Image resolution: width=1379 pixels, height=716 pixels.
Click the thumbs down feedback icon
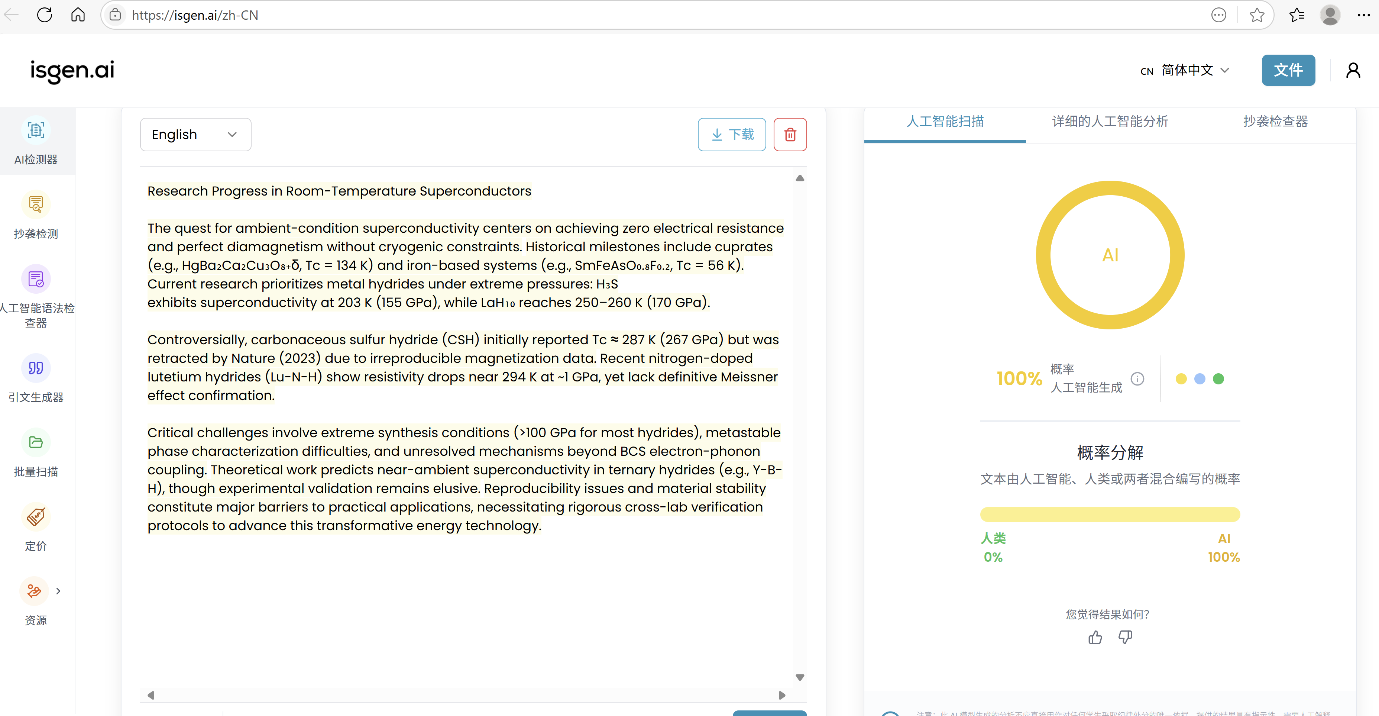[1125, 637]
